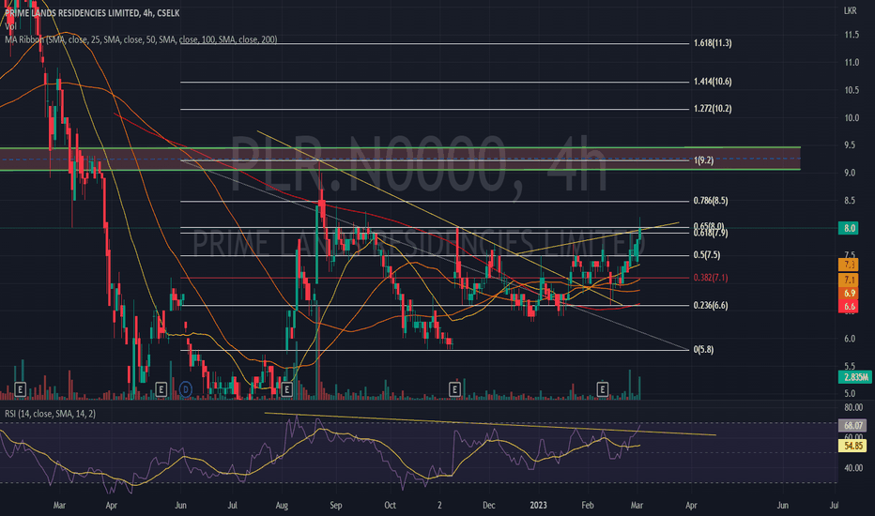
Task: Click the Aug label on time axis
Action: coord(282,506)
